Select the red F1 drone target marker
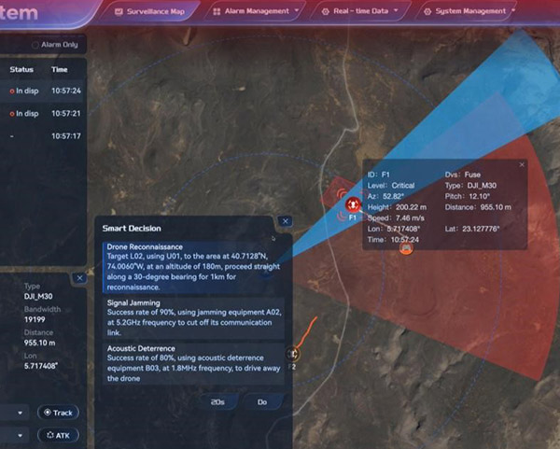Viewport: 560px width, 449px height. point(352,204)
